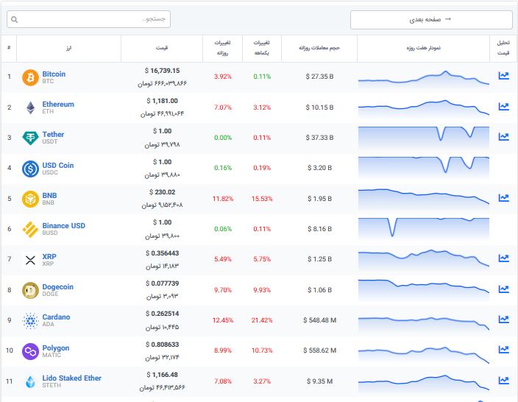This screenshot has width=518, height=402.
Task: Click the Cardano logo icon
Action: click(x=30, y=321)
